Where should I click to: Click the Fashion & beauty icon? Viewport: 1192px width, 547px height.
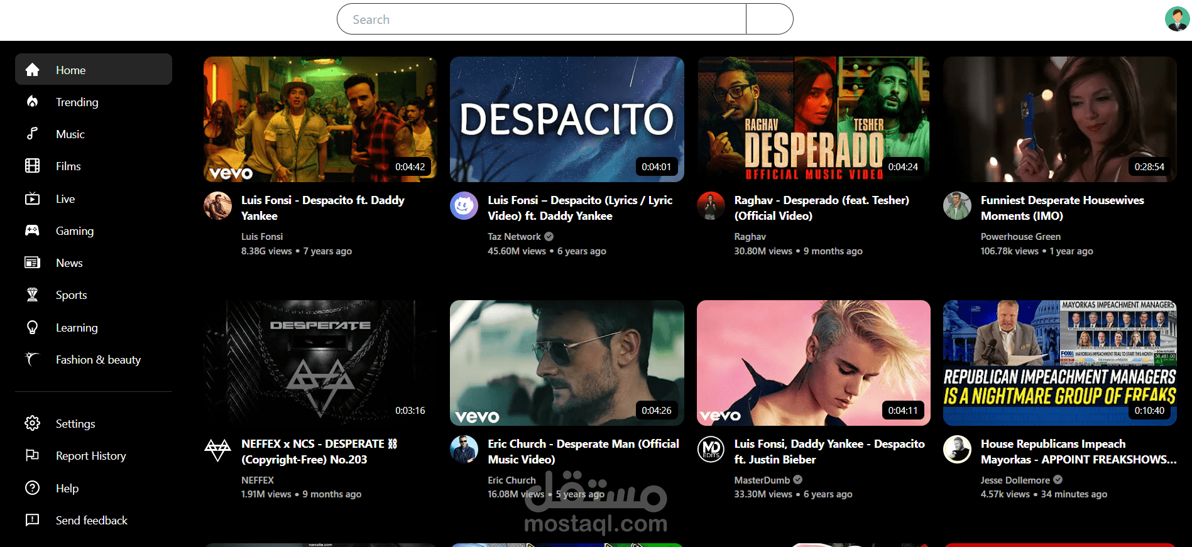(32, 359)
